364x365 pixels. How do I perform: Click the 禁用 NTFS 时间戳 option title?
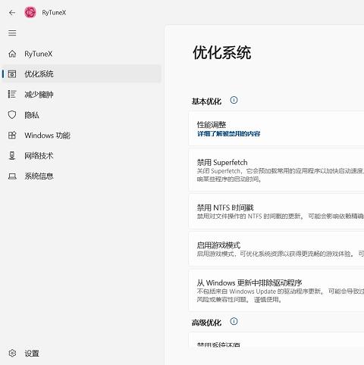(x=225, y=207)
